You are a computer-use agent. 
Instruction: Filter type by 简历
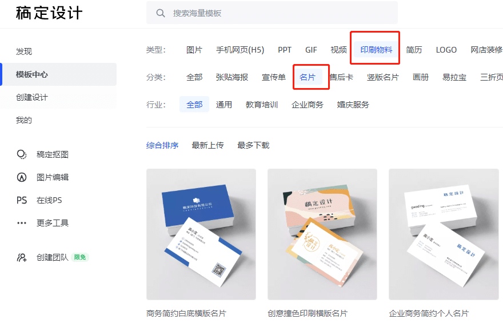(x=414, y=50)
